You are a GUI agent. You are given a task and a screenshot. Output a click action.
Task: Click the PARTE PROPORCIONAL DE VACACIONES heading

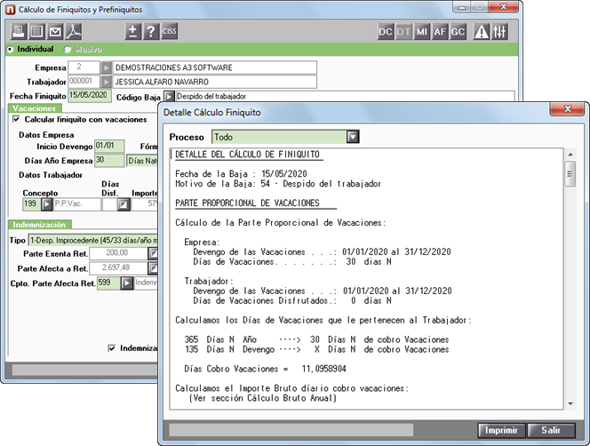click(248, 203)
